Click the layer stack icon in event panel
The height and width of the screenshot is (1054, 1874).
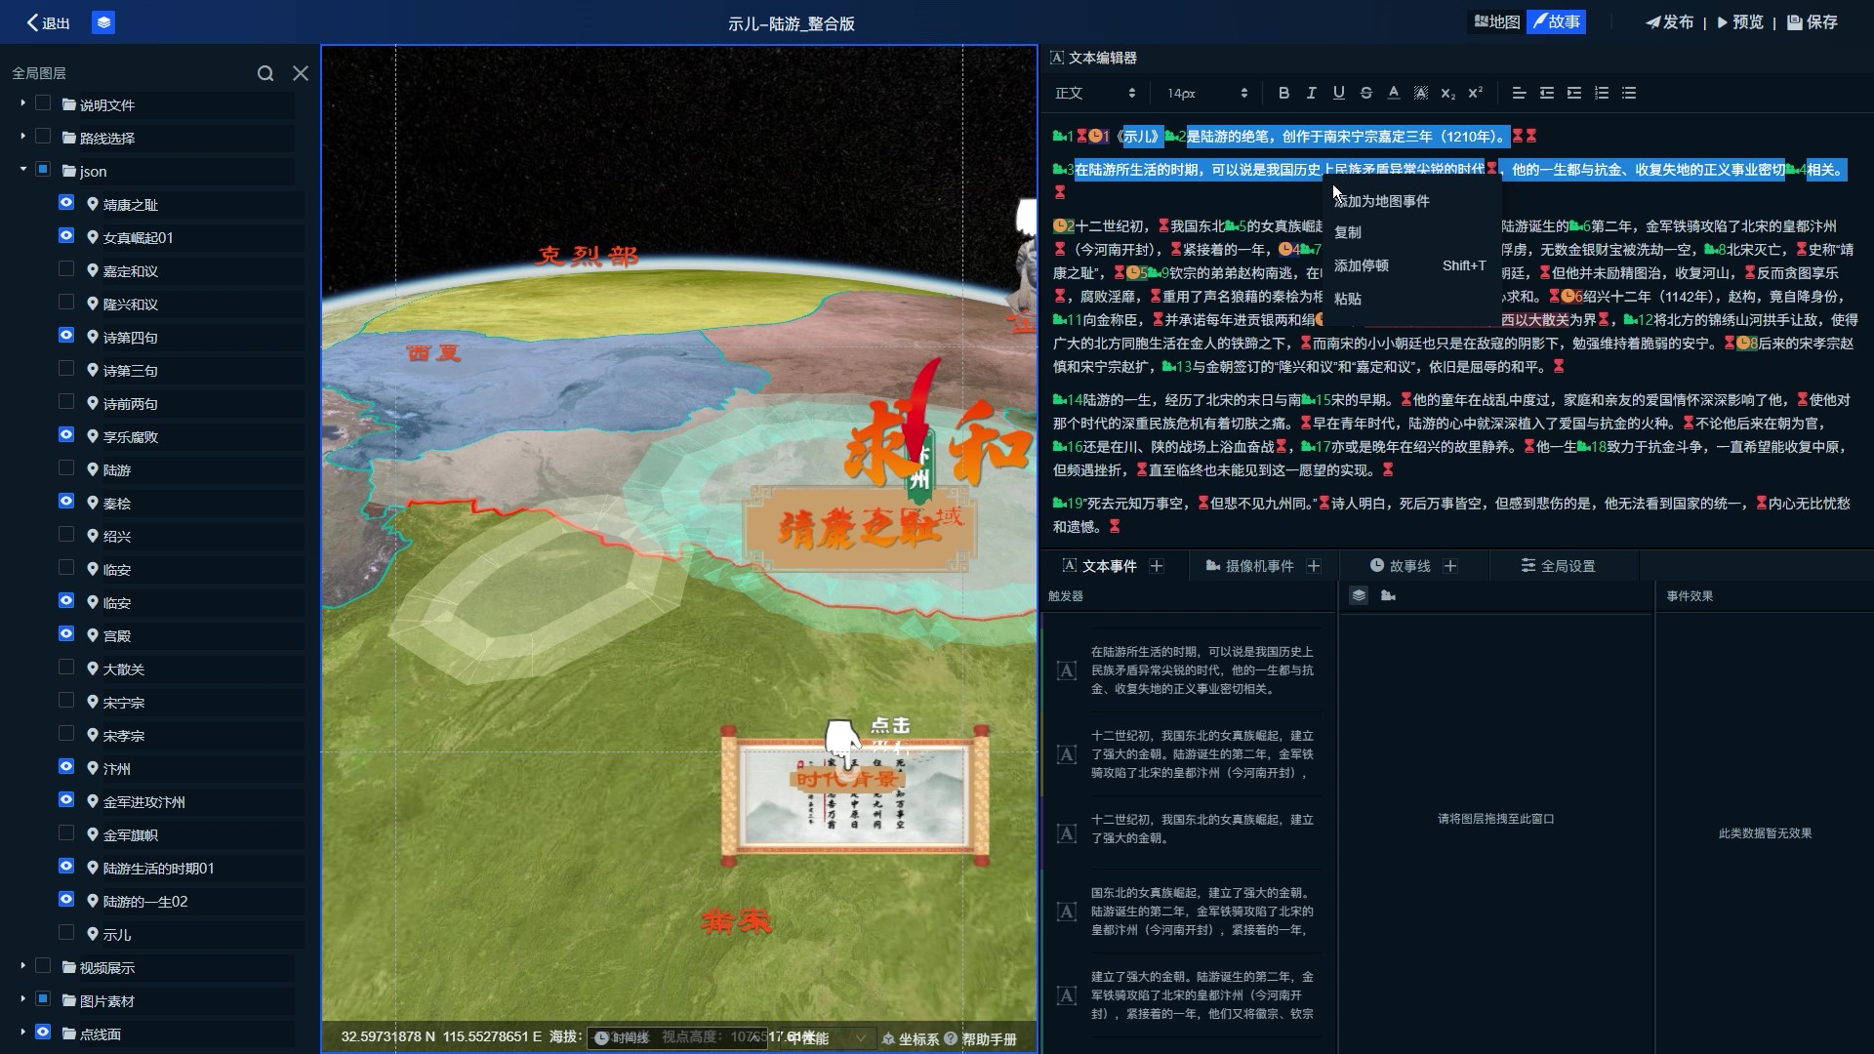click(x=1359, y=595)
